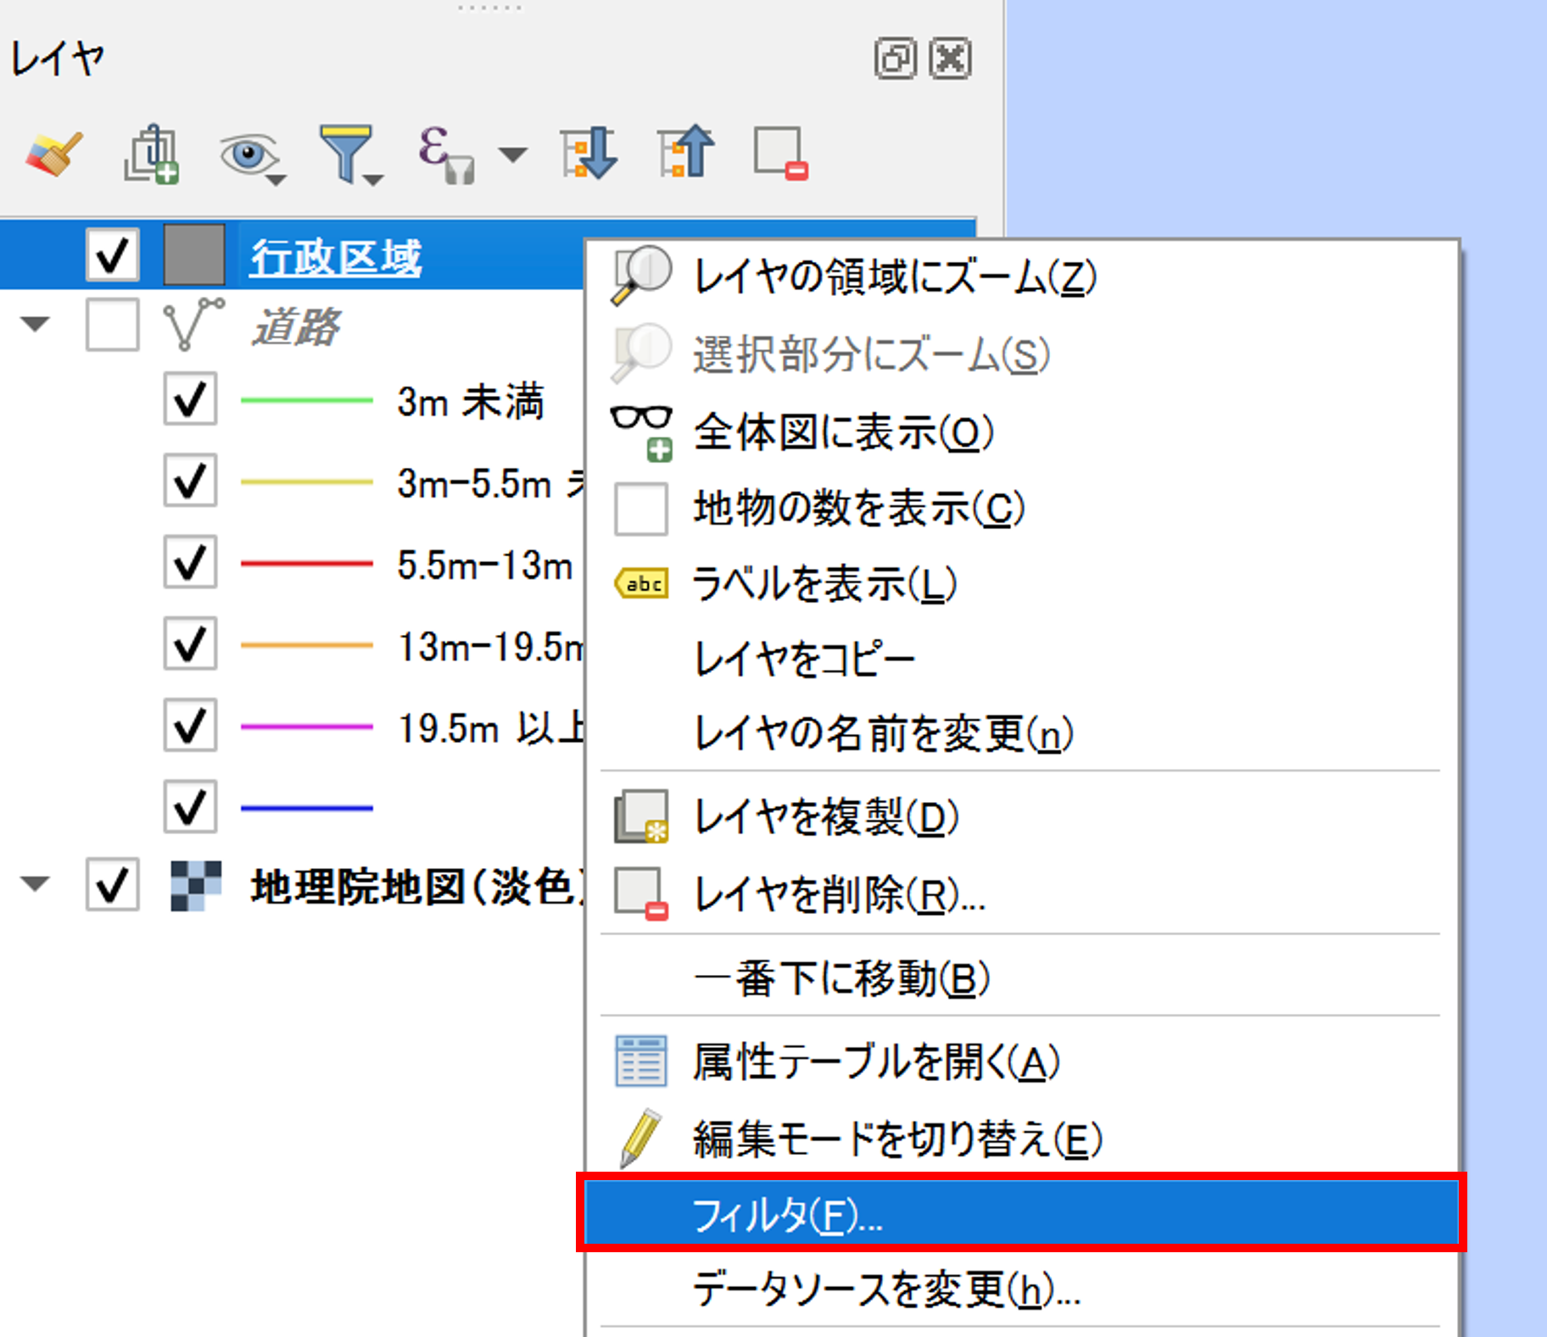Click レイヤを複製(D) in the menu

(x=825, y=817)
